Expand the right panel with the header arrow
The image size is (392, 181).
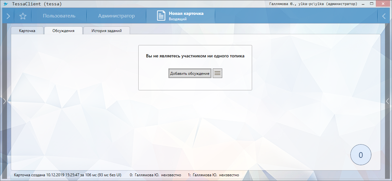coord(384,16)
